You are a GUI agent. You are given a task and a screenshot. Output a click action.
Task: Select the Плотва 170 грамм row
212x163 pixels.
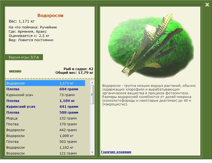pos(45,124)
